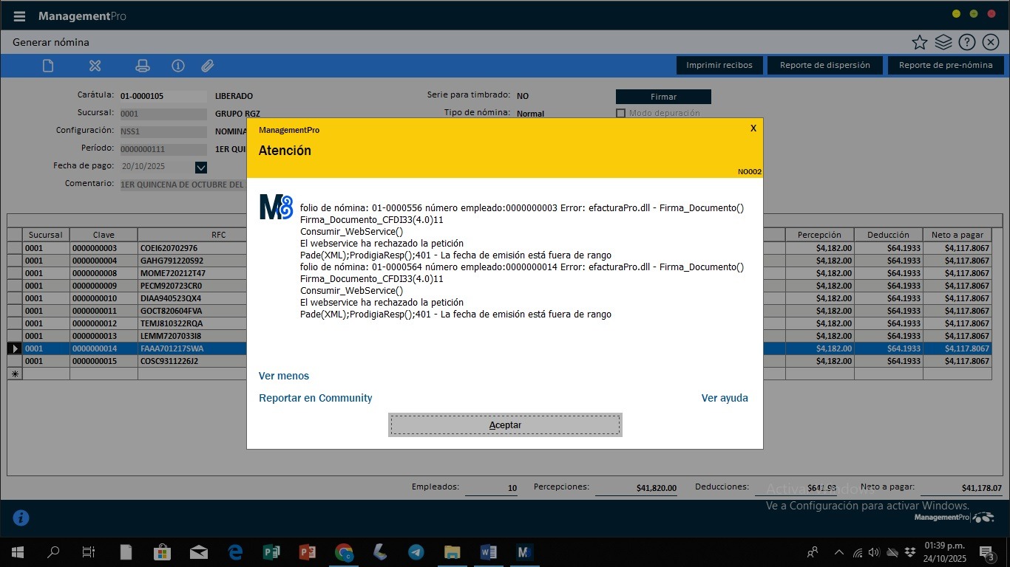Collapse details with Ver menos

pos(284,376)
